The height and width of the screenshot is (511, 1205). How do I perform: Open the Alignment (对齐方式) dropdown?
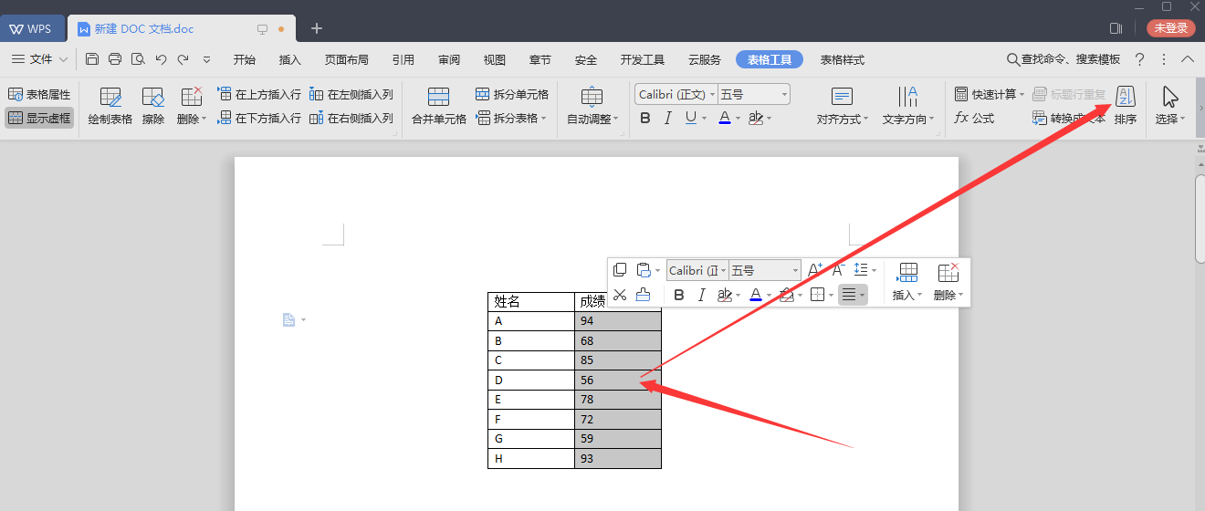point(843,106)
